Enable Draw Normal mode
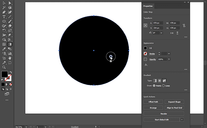The image size is (207, 128). (3, 89)
